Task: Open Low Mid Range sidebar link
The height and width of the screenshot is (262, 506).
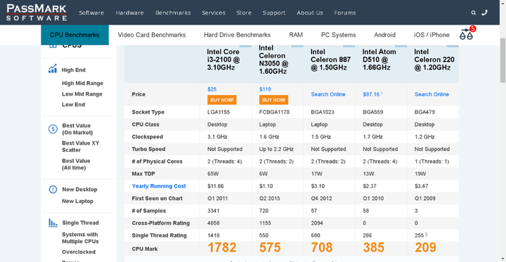Action: click(x=82, y=94)
